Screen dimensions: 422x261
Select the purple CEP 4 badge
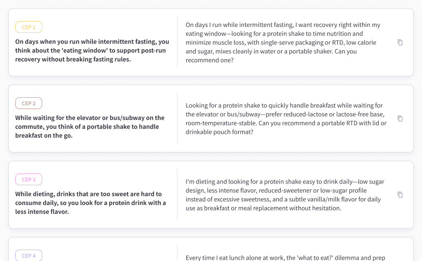point(29,256)
